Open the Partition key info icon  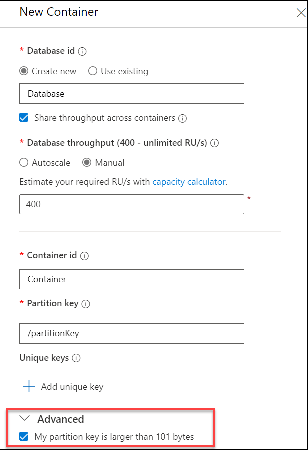point(87,304)
